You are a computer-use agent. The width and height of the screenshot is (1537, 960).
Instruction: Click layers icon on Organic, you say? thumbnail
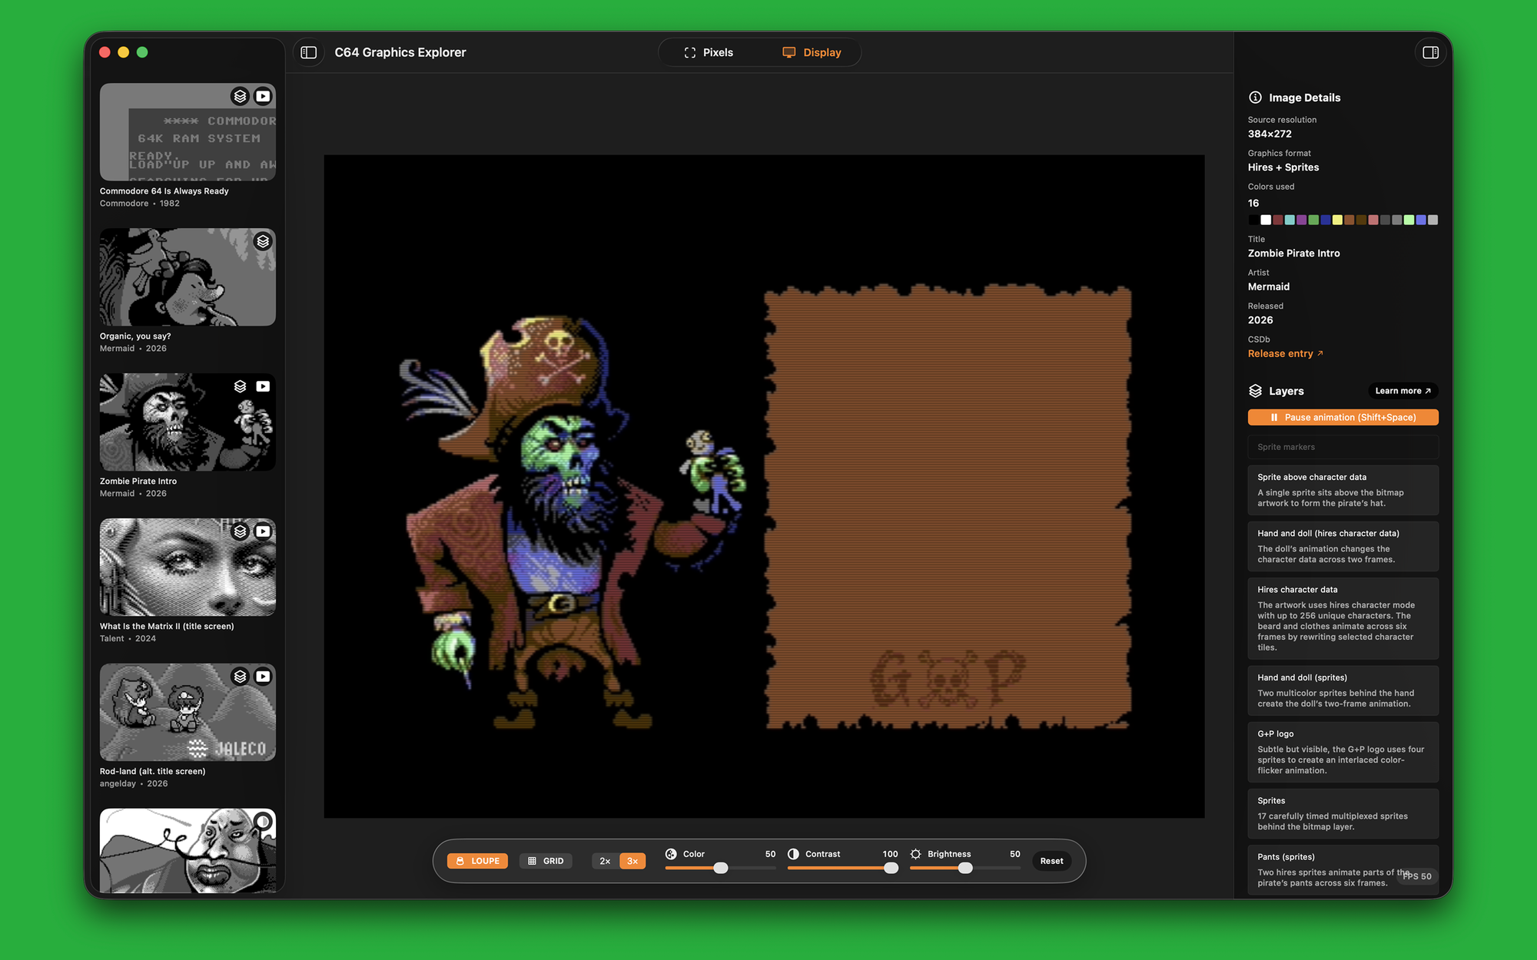coord(263,241)
